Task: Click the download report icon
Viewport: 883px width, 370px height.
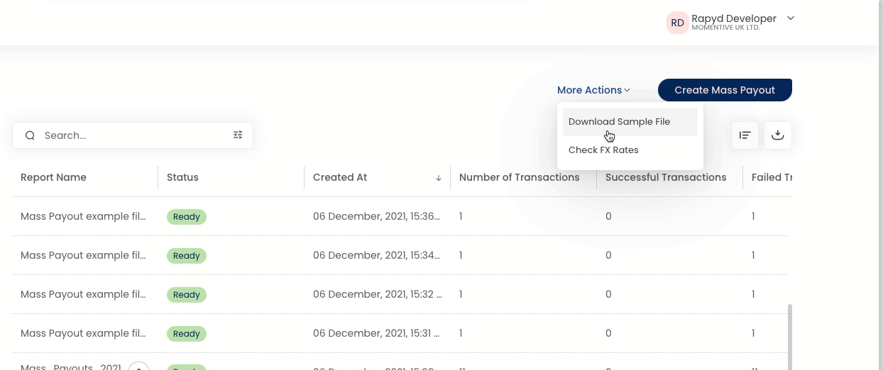Action: [778, 135]
